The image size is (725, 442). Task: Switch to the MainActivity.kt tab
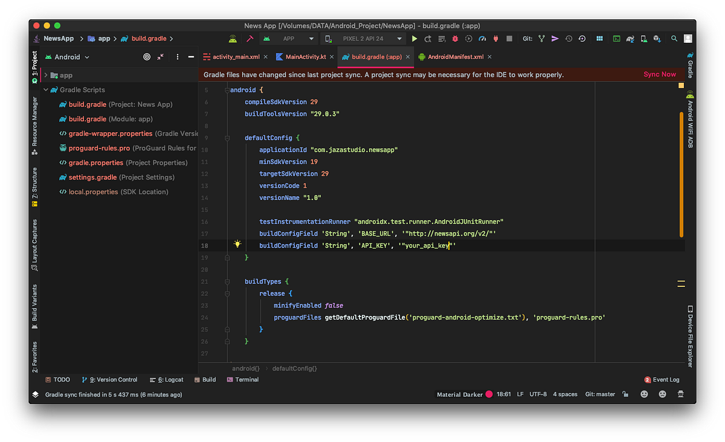point(305,56)
